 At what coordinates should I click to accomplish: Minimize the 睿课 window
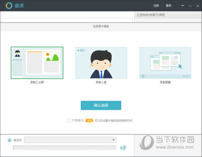(190, 6)
